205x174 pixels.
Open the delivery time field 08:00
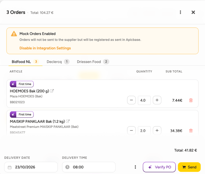tap(89, 167)
